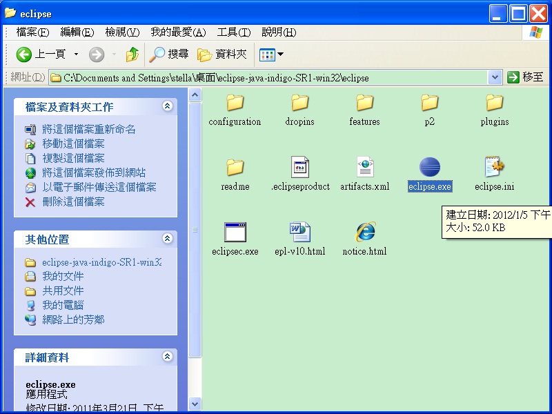Open the 檢視(V) menu
This screenshot has height=414, width=552.
(x=122, y=32)
